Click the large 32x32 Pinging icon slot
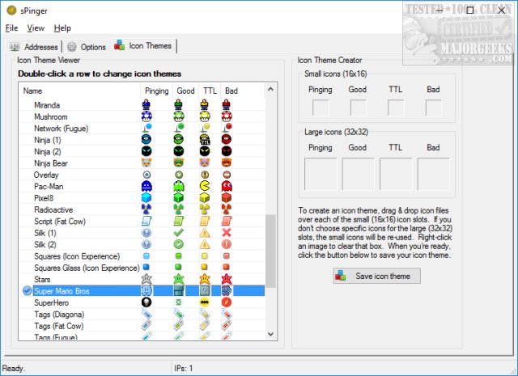Image resolution: width=518 pixels, height=376 pixels. pos(321,174)
